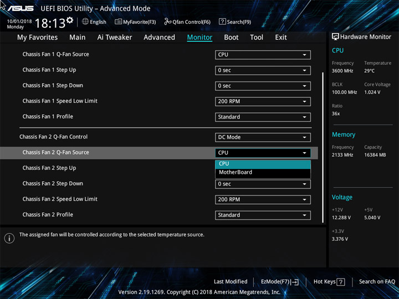Click +12V reading 12.288 V
Image resolution: width=399 pixels, height=299 pixels.
[341, 218]
